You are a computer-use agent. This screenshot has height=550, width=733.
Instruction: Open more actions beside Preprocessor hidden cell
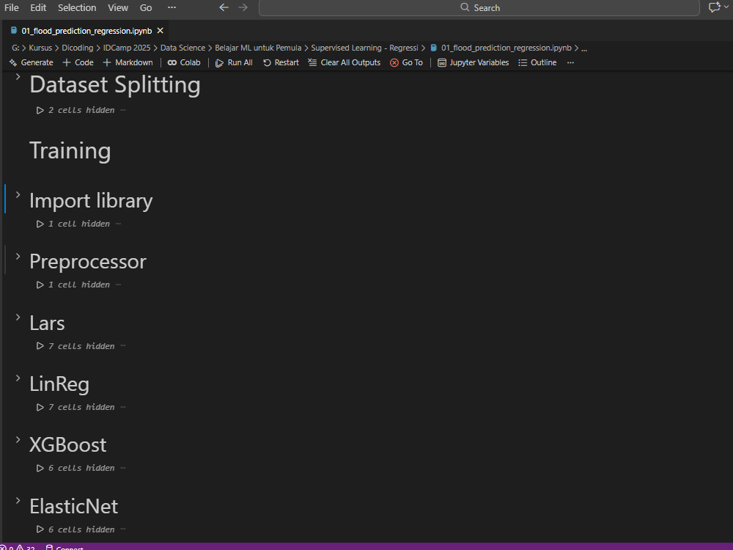tap(118, 285)
